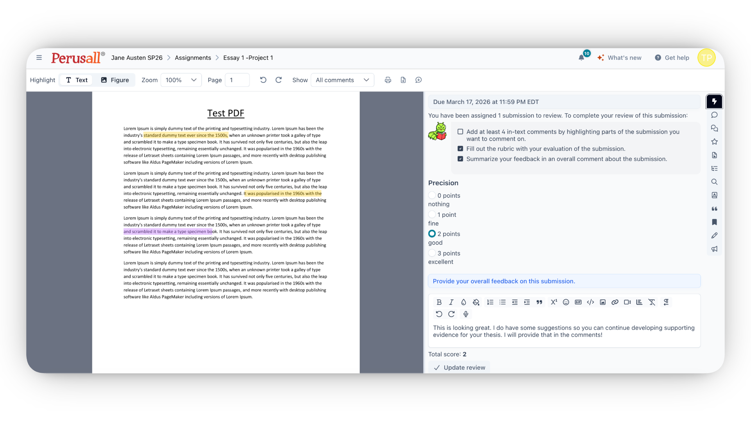Open What's new announcements
Image resolution: width=751 pixels, height=422 pixels.
[x=619, y=58]
